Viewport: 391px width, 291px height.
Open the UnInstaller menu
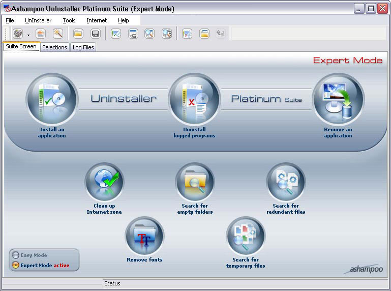tap(38, 20)
